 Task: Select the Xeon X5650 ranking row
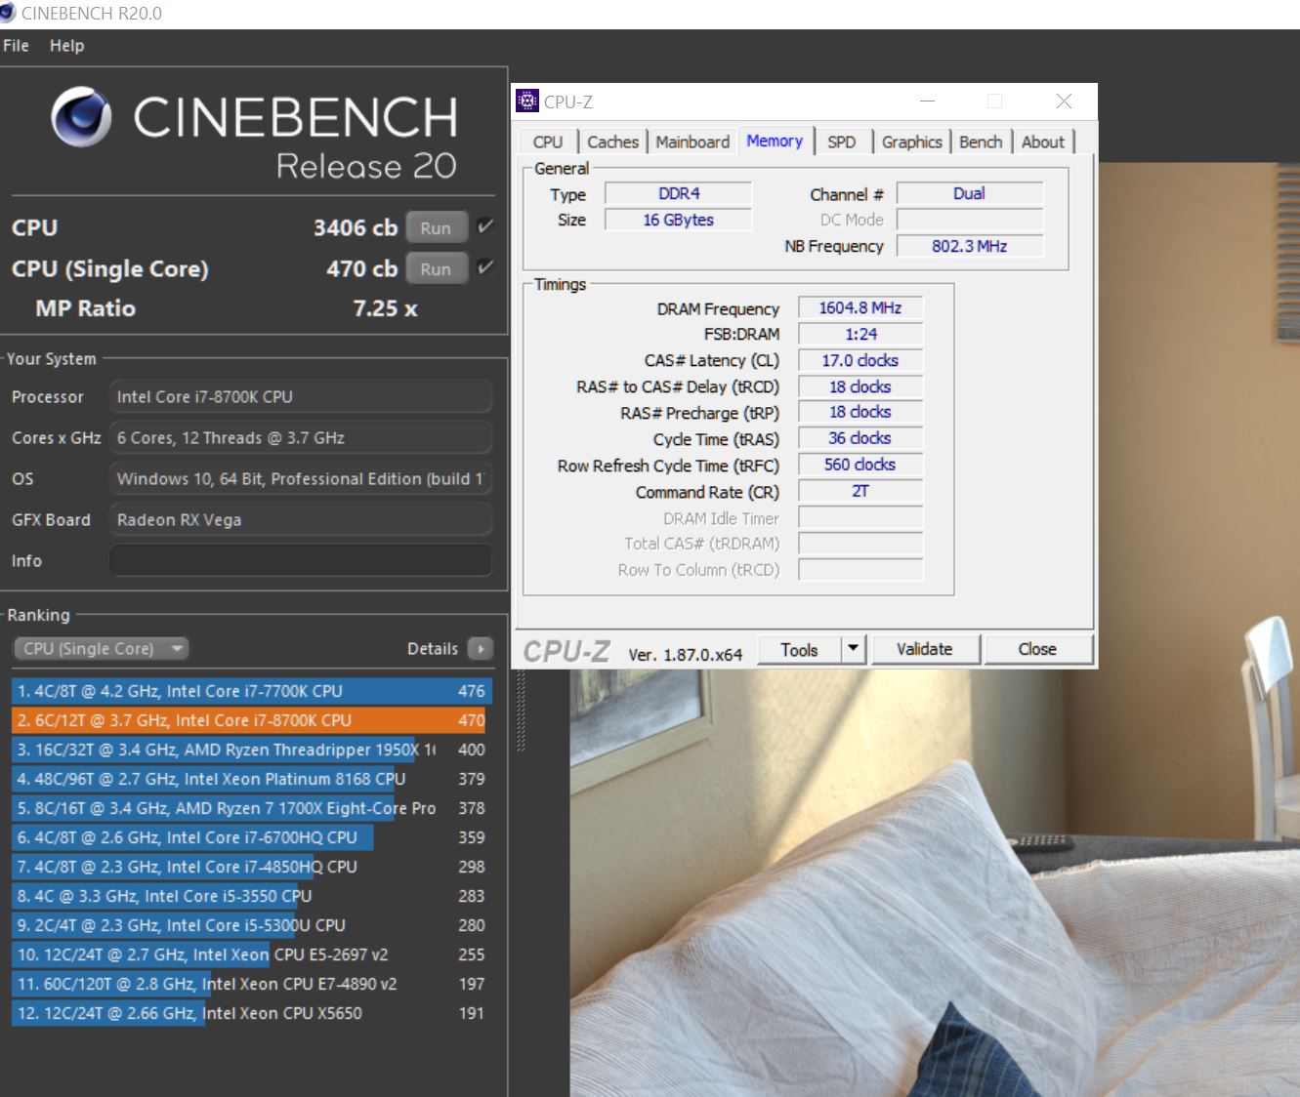[x=252, y=1013]
